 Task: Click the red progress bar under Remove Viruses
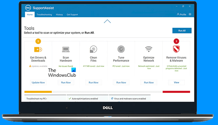[176, 92]
